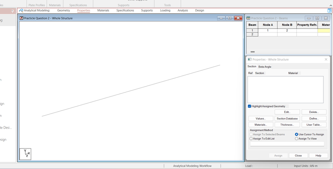The width and height of the screenshot is (333, 169).
Task: Toggle Highlight Assigned Geometry checkbox
Action: [249, 106]
